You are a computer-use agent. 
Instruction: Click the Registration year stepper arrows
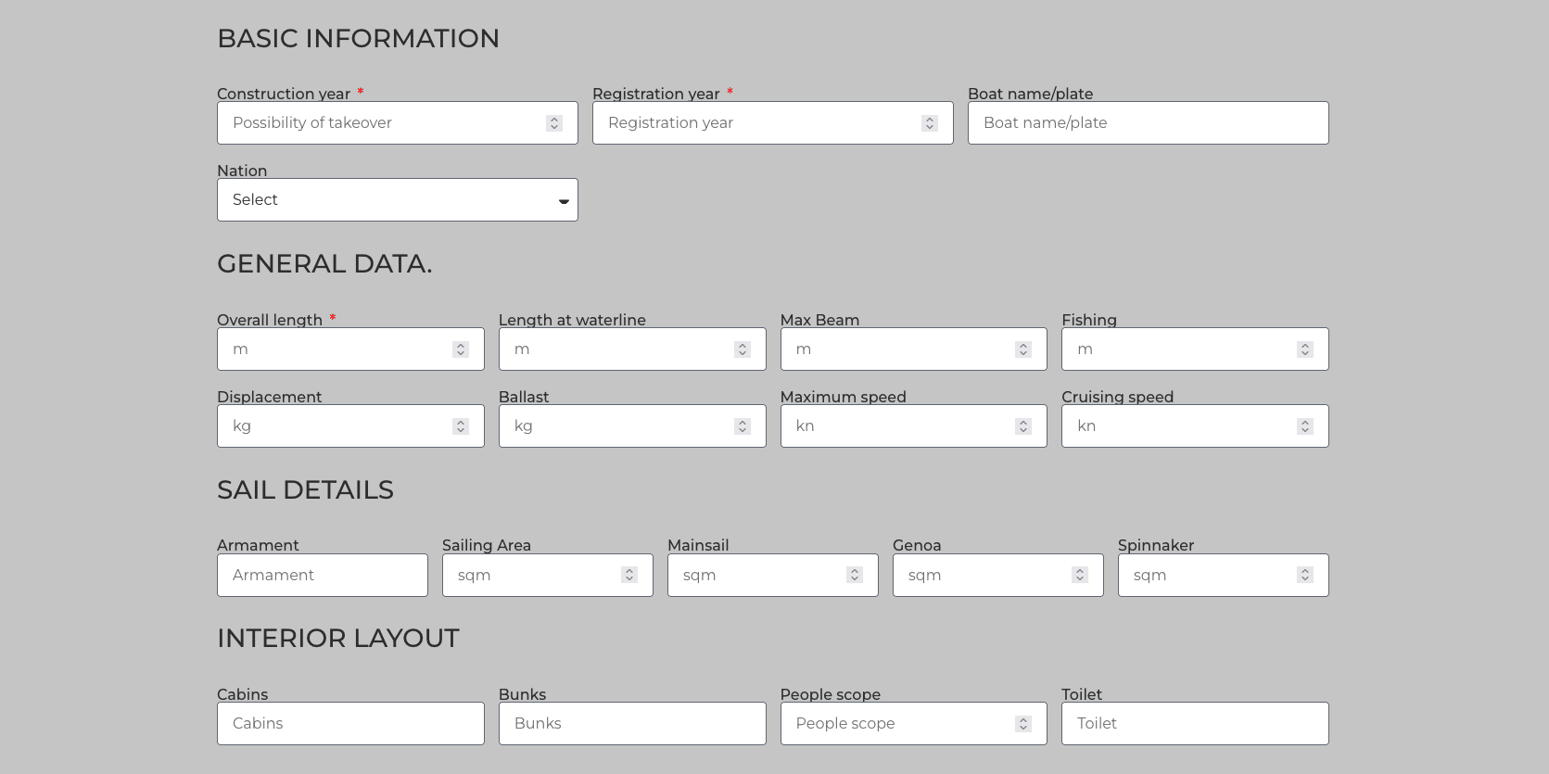[x=930, y=123]
